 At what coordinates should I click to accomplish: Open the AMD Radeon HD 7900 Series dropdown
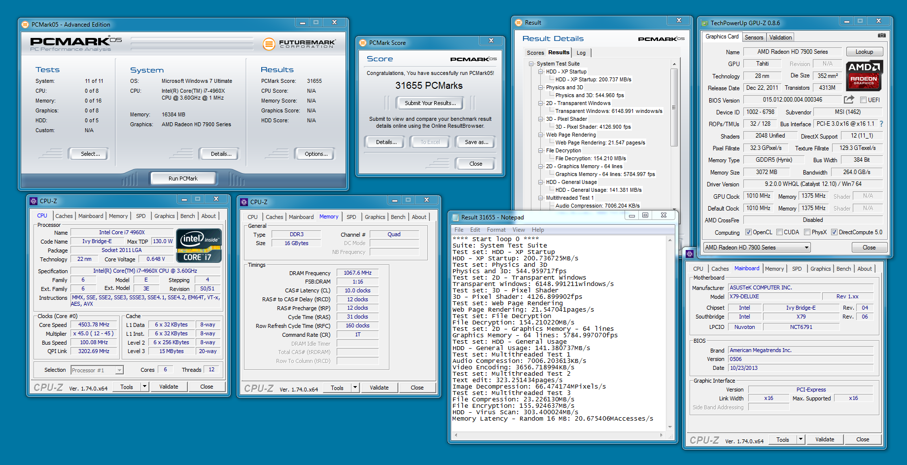point(757,248)
